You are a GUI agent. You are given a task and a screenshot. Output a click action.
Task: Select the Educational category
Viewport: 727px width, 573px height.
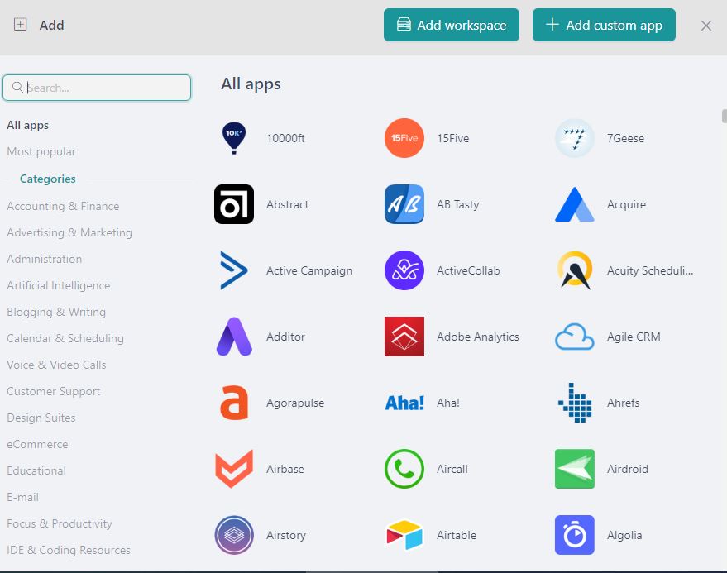[36, 470]
